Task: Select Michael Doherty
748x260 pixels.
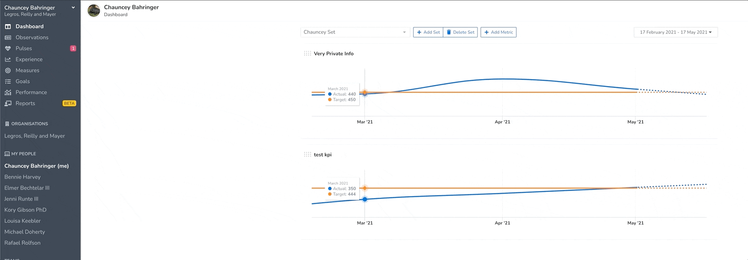Action: 25,232
